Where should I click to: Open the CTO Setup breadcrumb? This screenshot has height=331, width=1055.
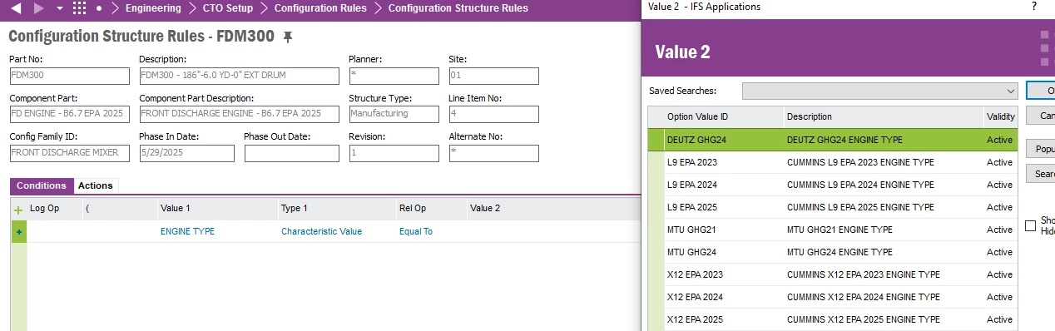227,8
